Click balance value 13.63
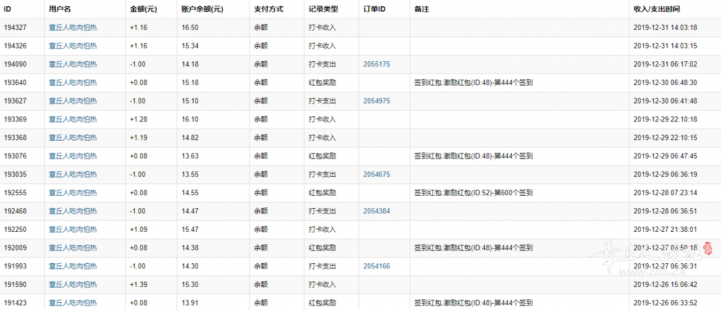721x310 pixels. pyautogui.click(x=190, y=156)
